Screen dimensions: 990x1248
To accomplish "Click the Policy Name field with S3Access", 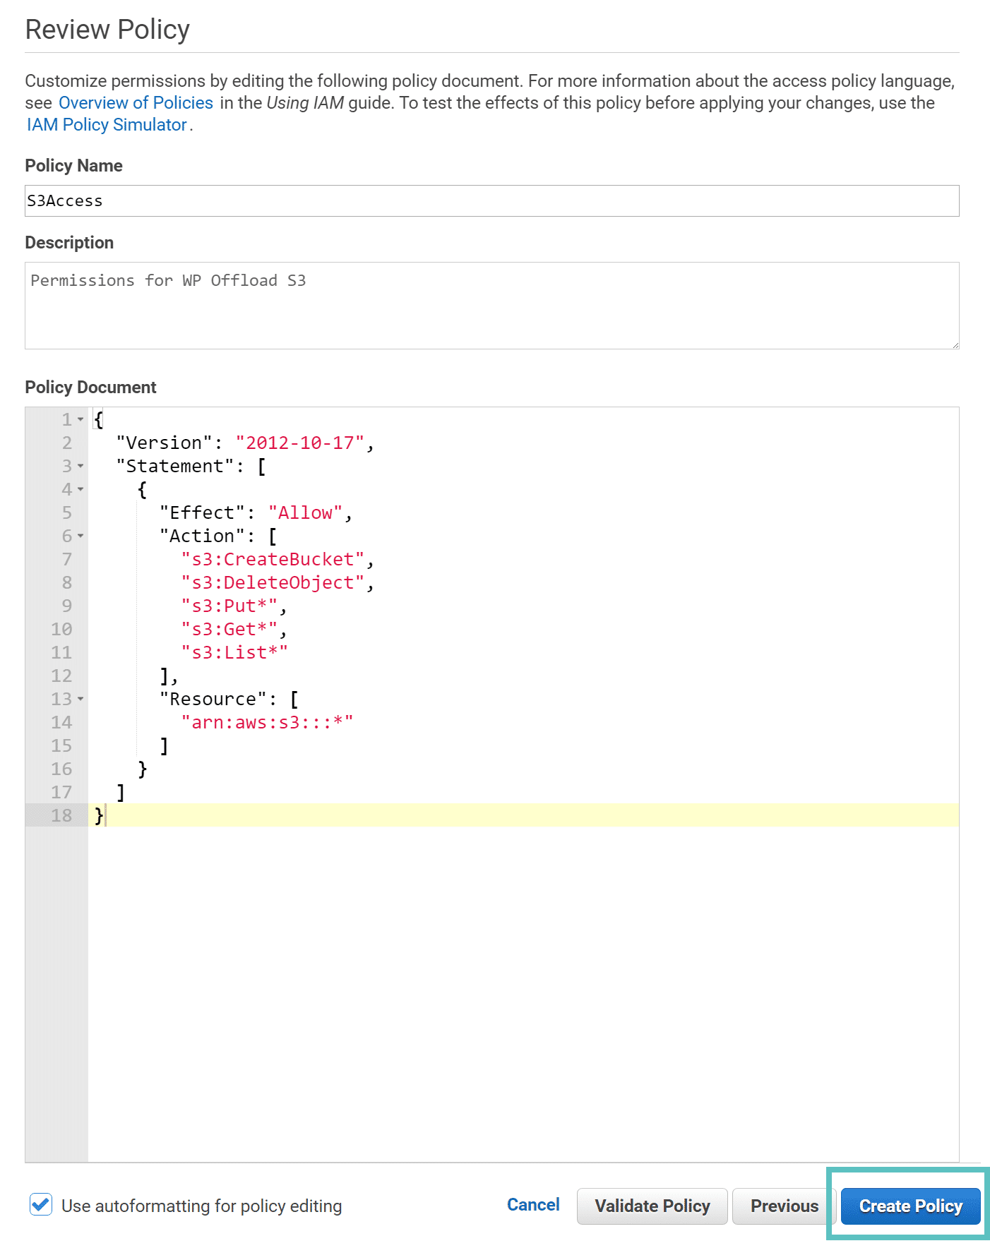I will click(x=491, y=201).
